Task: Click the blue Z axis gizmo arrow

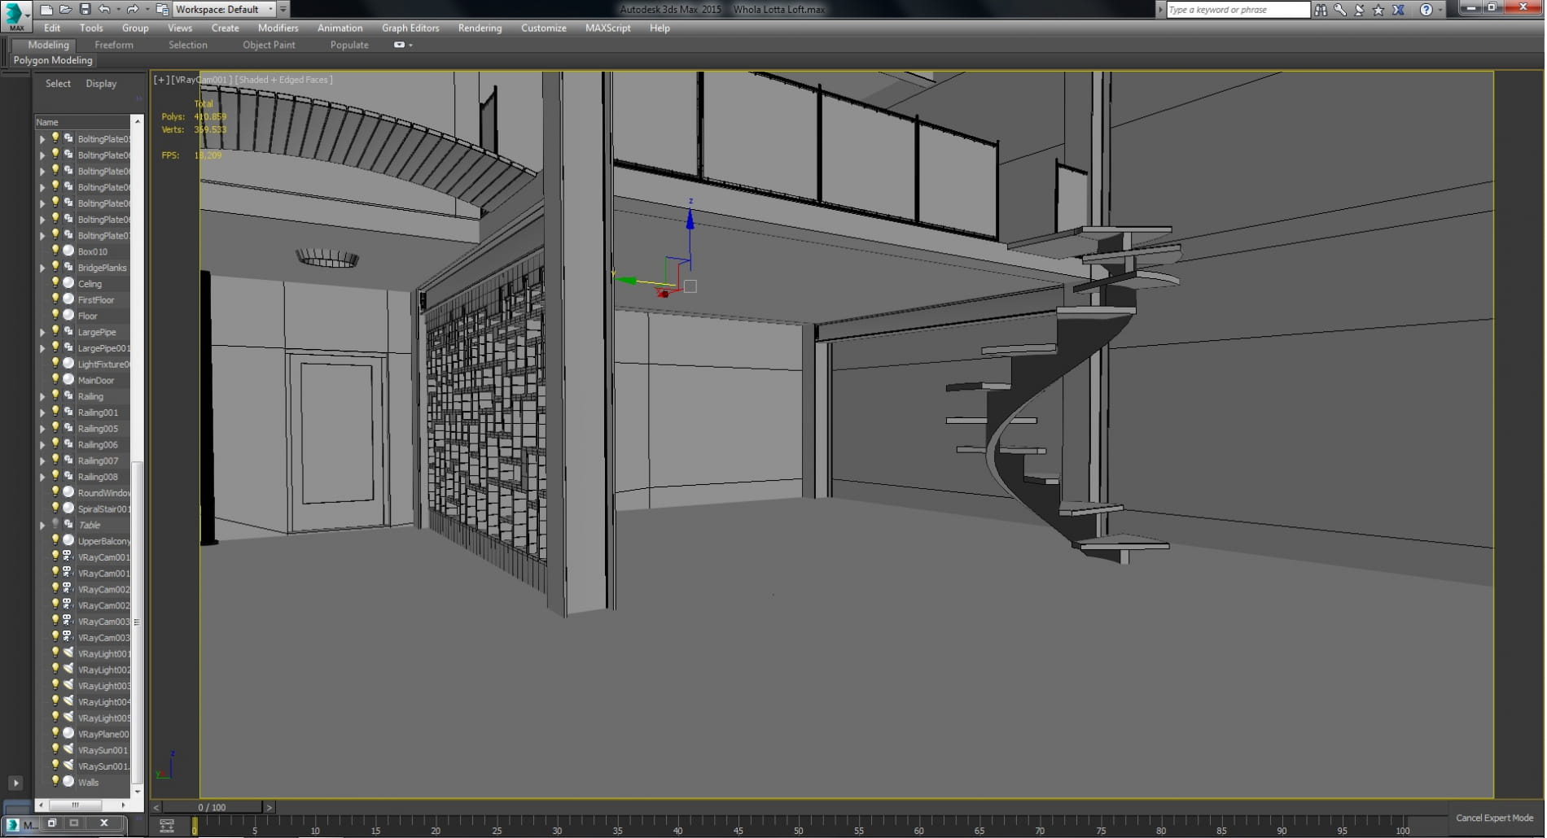Action: pyautogui.click(x=690, y=219)
